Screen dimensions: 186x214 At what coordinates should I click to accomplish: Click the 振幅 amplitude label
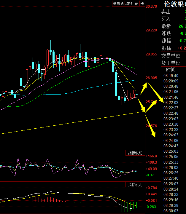pos(166,48)
